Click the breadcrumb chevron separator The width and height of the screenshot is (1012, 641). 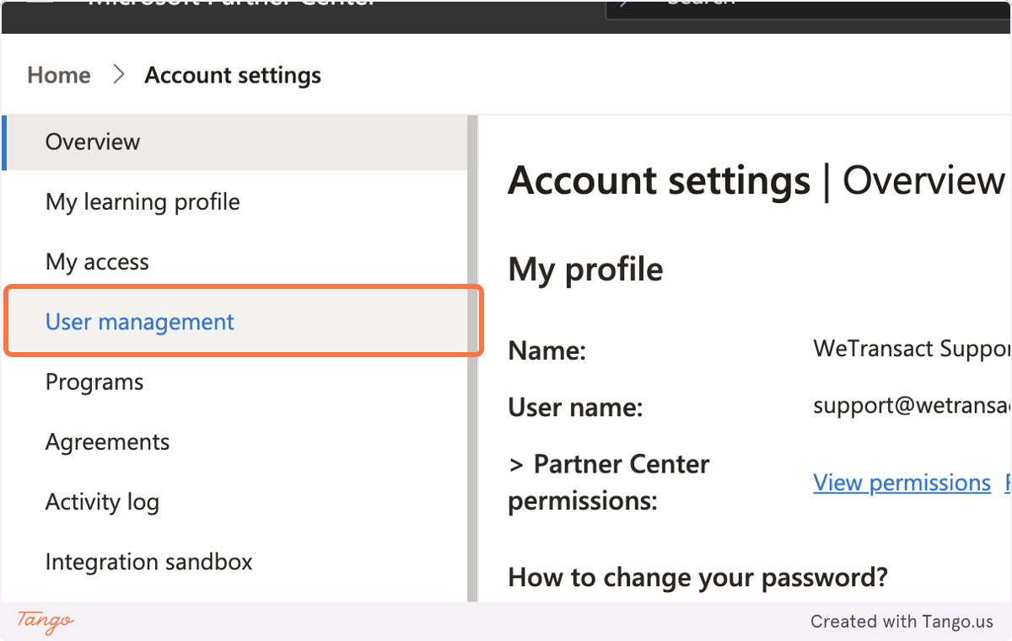(118, 75)
